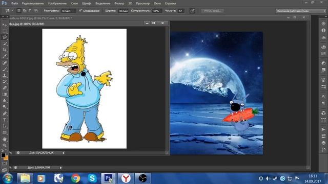This screenshot has height=184, width=328.
Task: Open the Основная рабочая среда workspace dropdown
Action: click(301, 11)
